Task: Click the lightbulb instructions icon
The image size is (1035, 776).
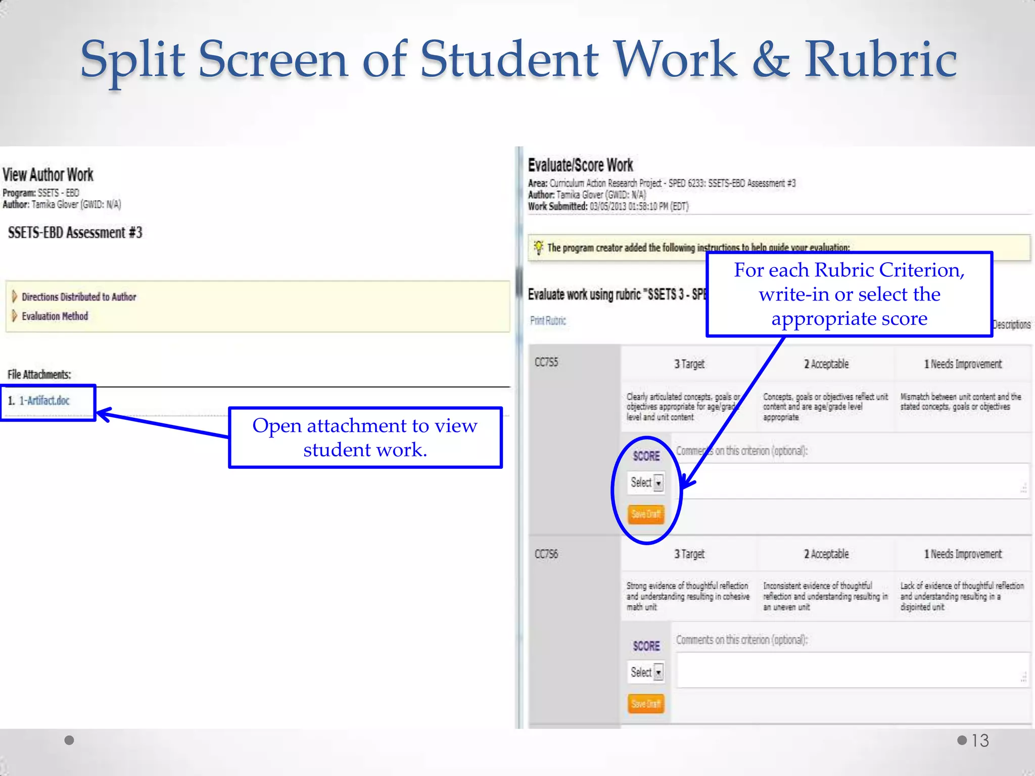Action: coord(538,247)
